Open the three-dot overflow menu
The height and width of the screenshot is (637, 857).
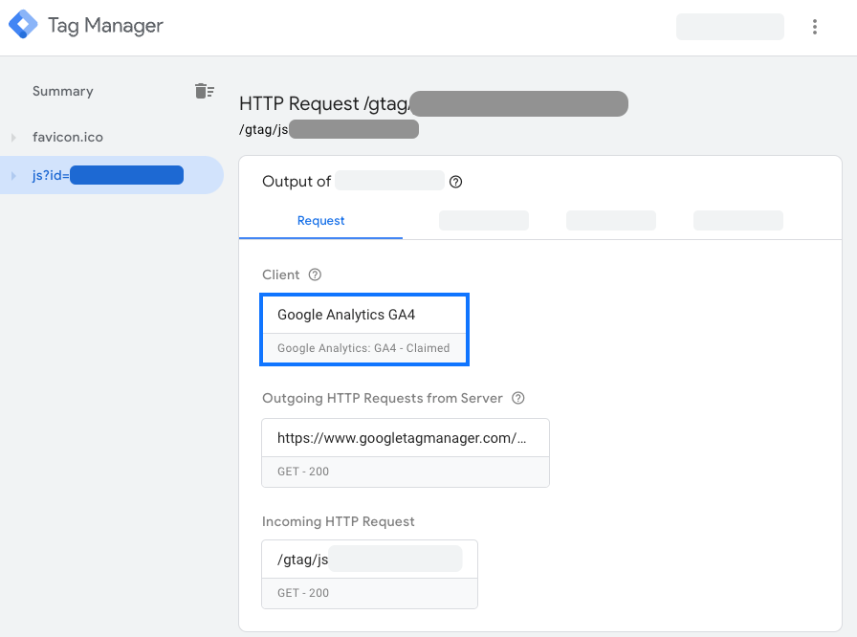point(814,26)
